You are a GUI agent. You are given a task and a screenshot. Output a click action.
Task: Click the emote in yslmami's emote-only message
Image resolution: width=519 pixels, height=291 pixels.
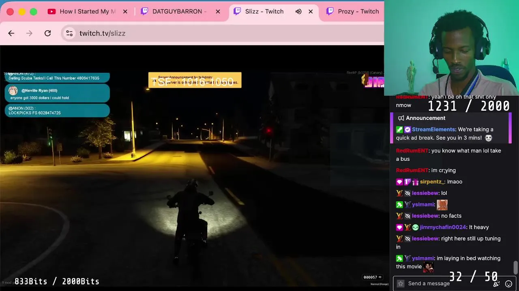point(442,205)
